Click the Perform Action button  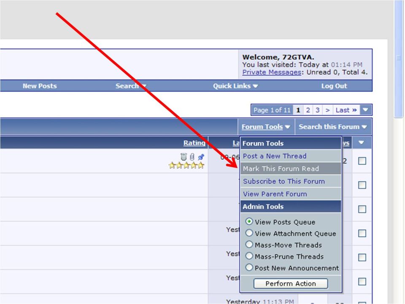[x=291, y=284]
